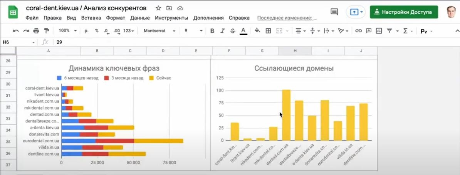460x175 pixels.
Task: Open the font size 9 dropdown
Action: coord(193,31)
